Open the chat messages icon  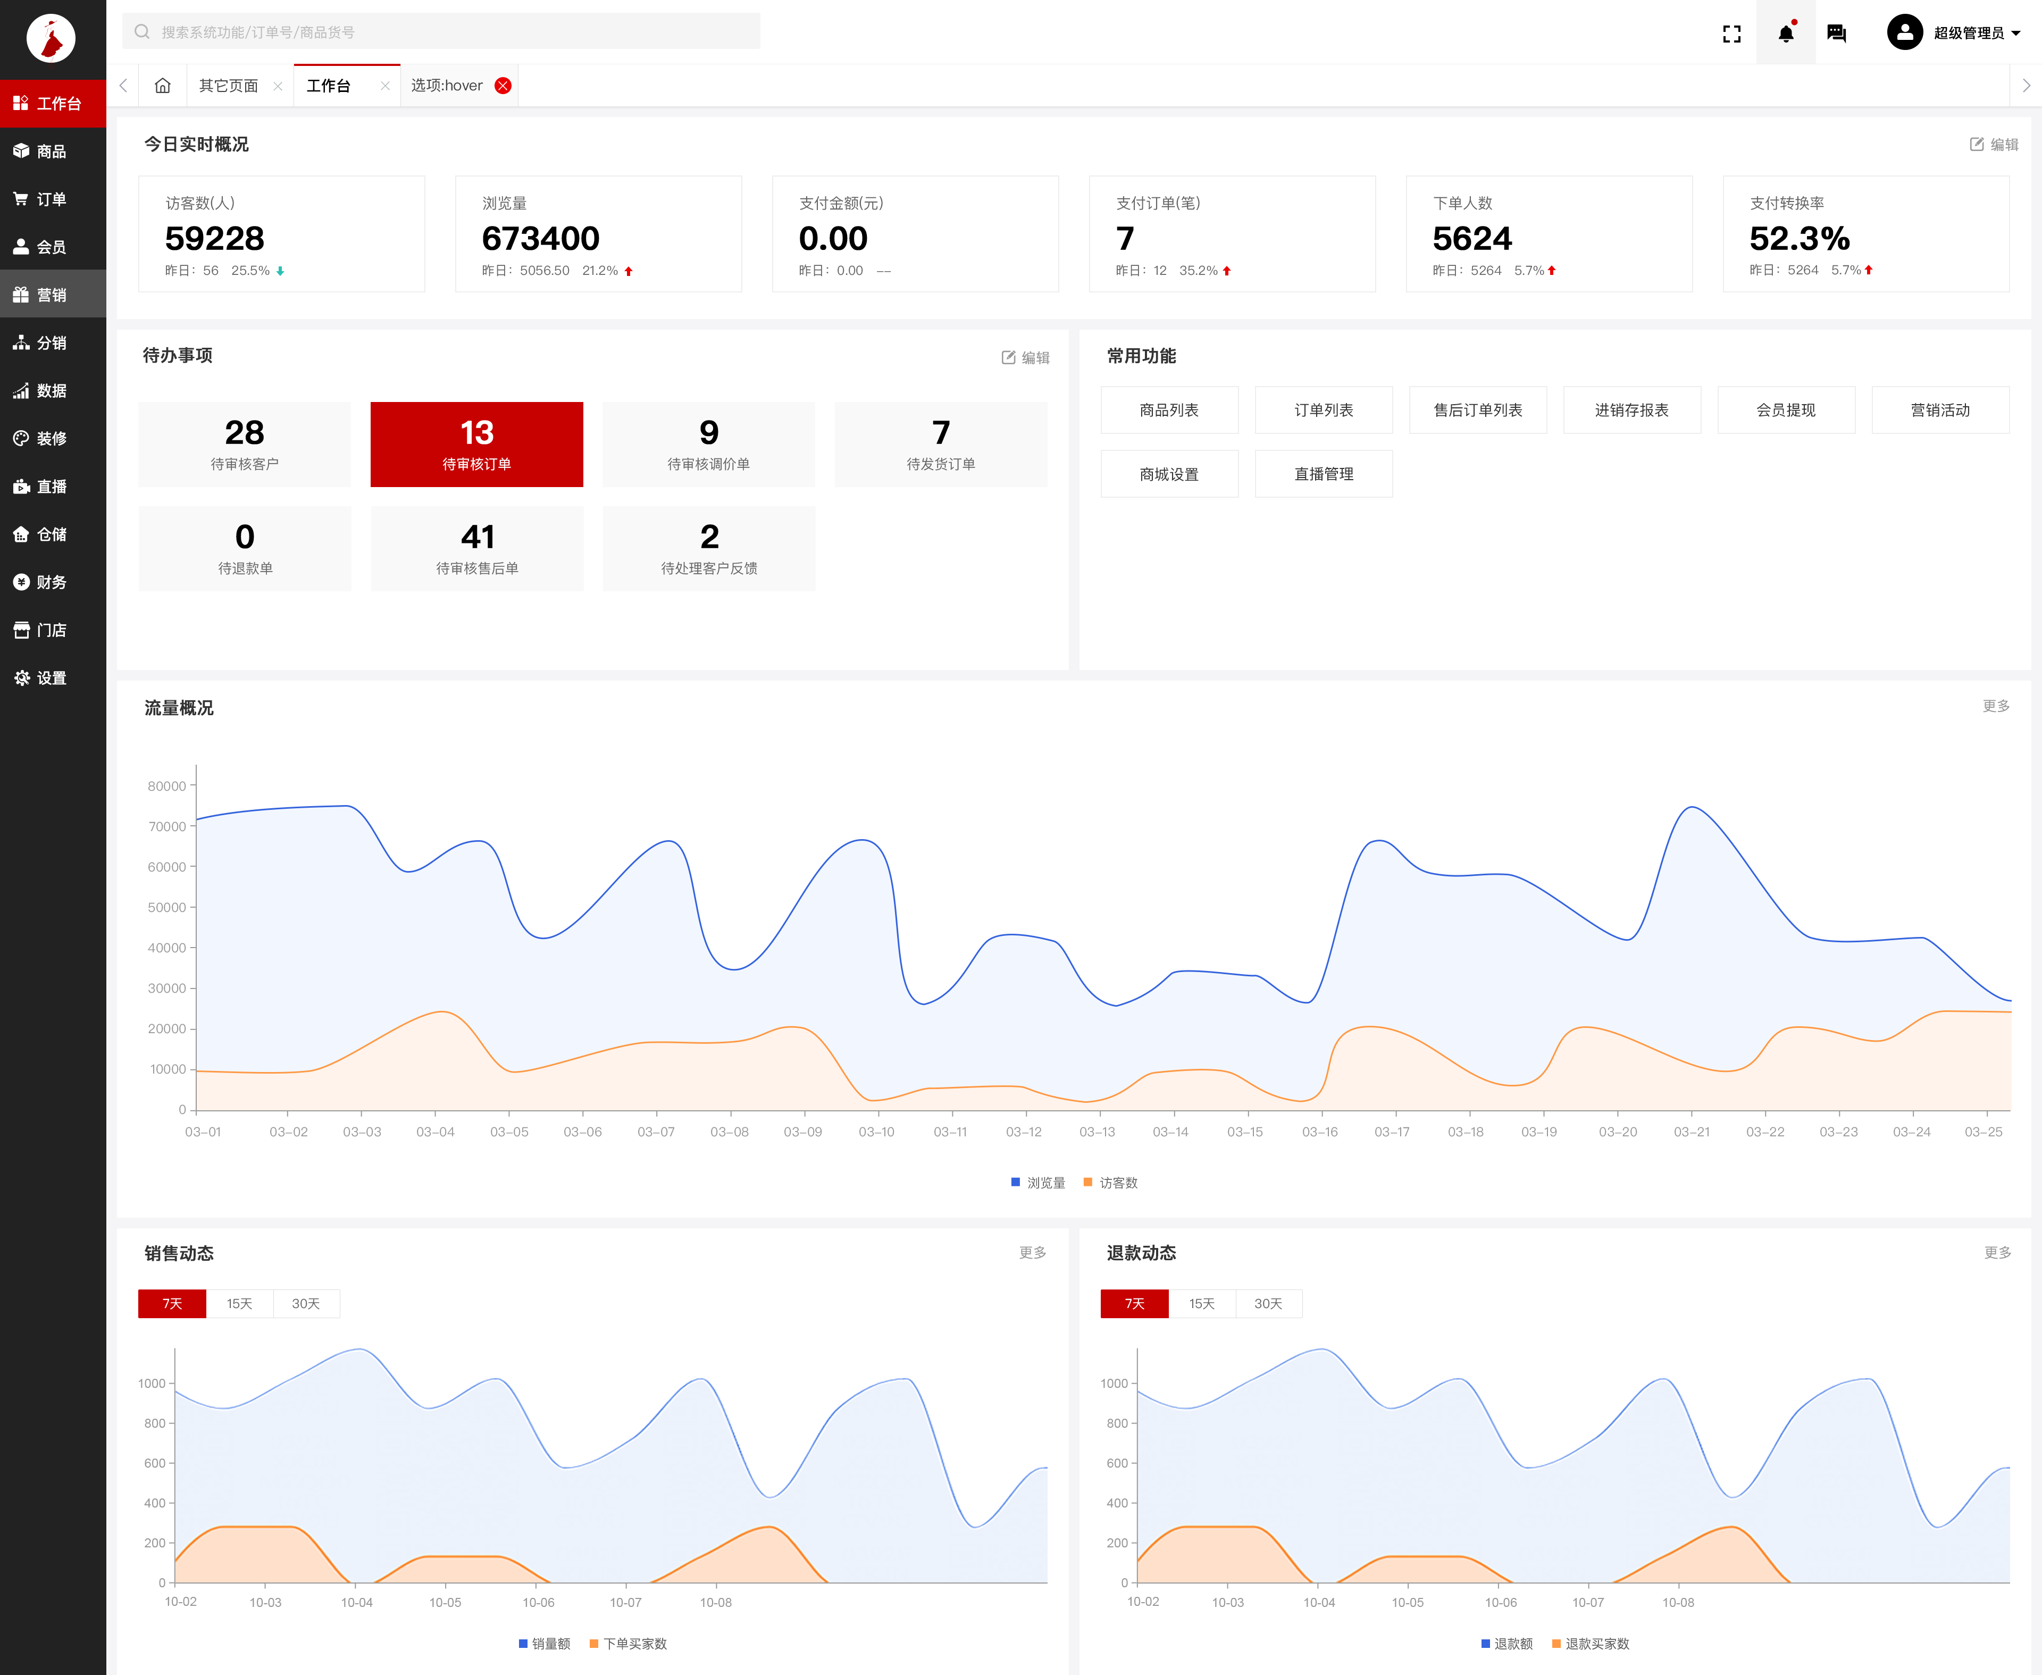pos(1836,34)
